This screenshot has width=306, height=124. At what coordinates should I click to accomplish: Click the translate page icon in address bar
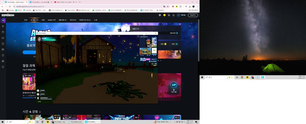pyautogui.click(x=164, y=6)
